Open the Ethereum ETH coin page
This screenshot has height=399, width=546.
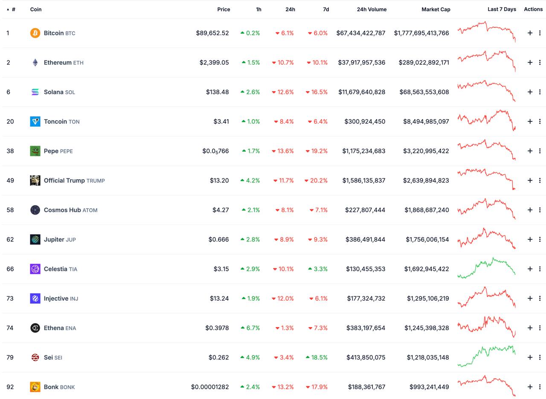(x=64, y=62)
